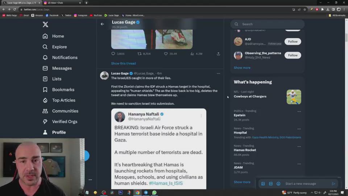
Task: Click the X logo icon
Action: [x=45, y=24]
